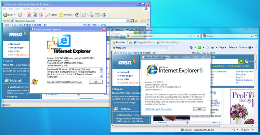Image resolution: width=260 pixels, height=135 pixels.
Task: Click the Add to Favorites Bar star icon in IE8
Action: pyautogui.click(x=130, y=42)
